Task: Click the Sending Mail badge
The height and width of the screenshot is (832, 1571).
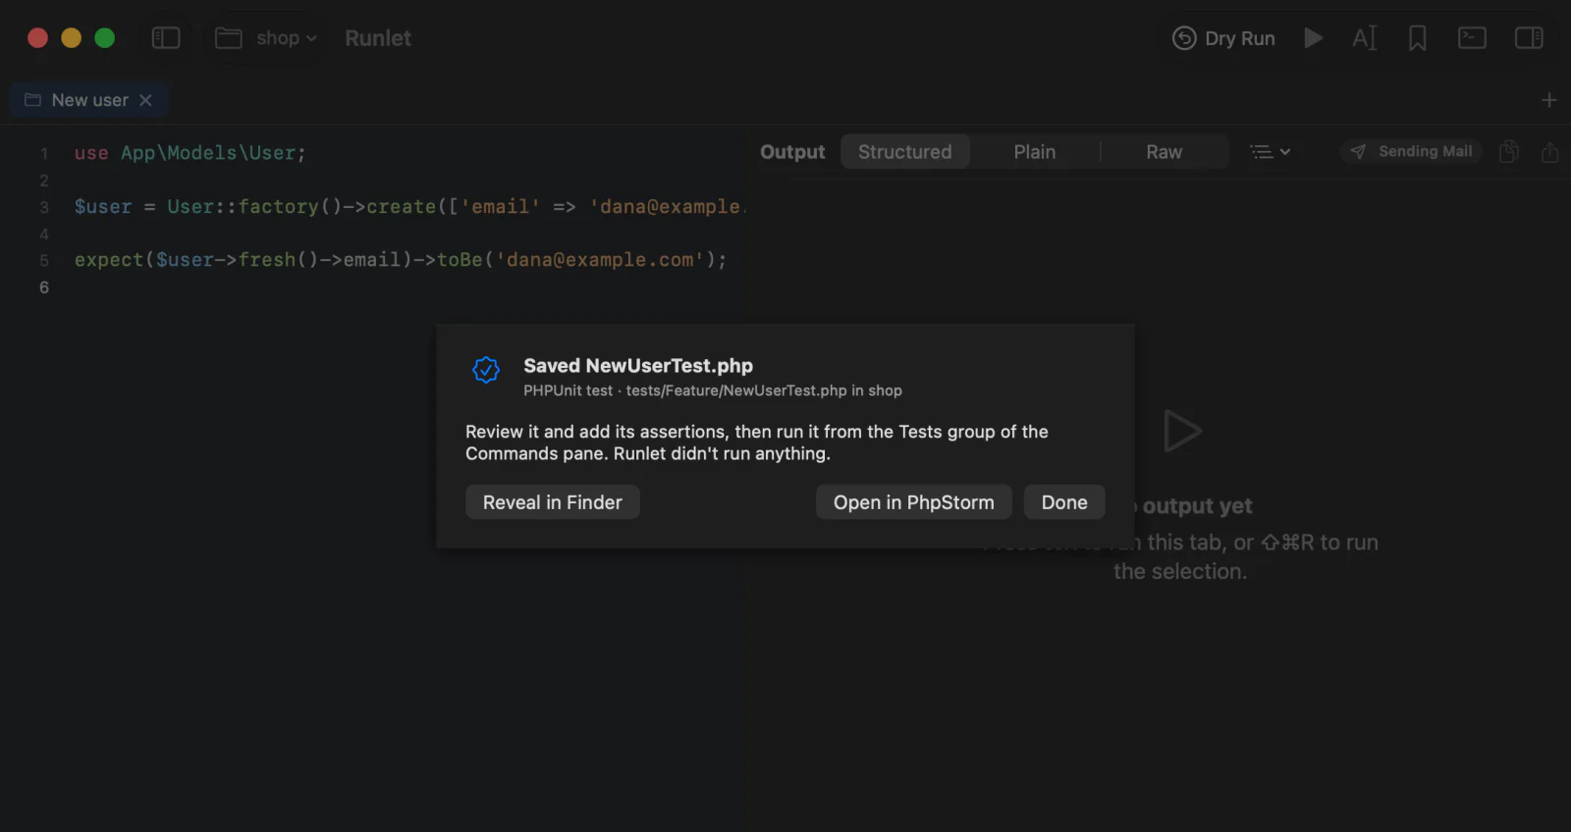Action: tap(1411, 151)
